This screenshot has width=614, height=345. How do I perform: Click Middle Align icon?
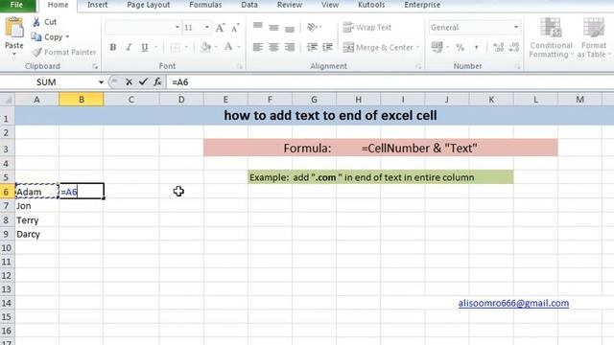click(273, 28)
